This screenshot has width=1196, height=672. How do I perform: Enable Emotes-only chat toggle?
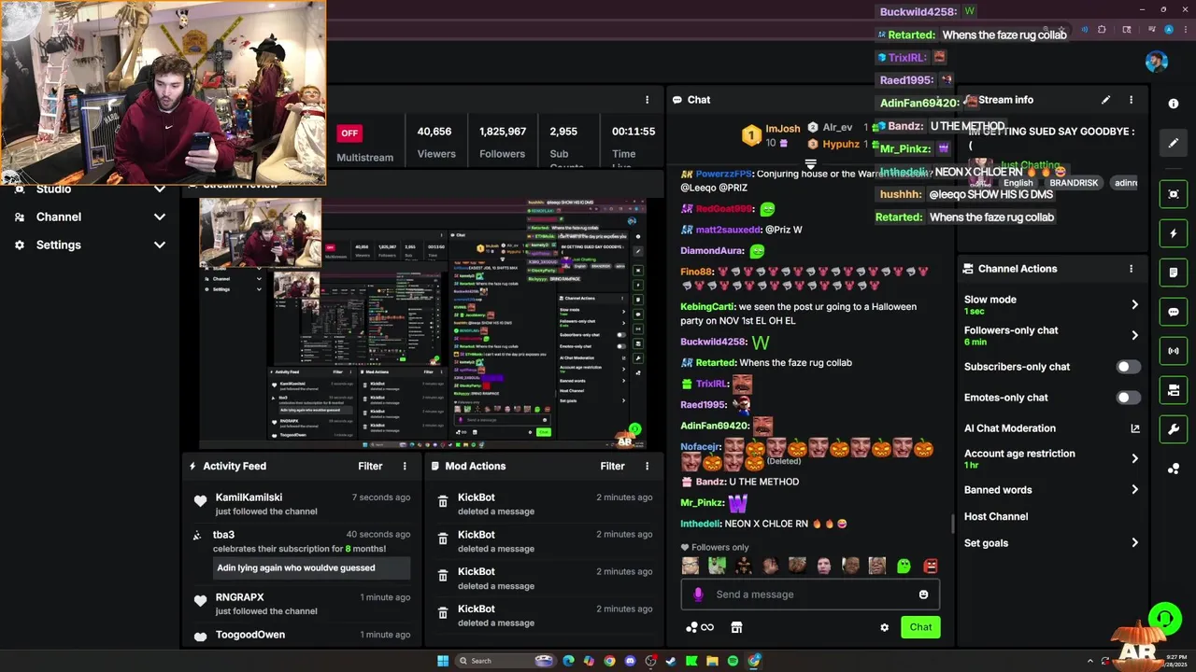1129,398
